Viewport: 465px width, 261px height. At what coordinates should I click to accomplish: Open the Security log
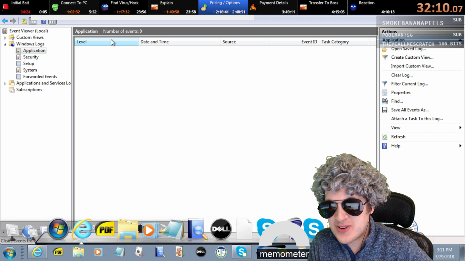pyautogui.click(x=31, y=57)
